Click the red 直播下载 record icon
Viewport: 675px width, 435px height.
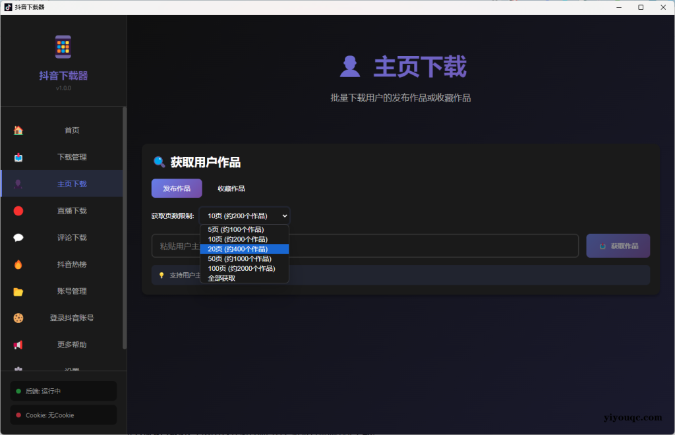(18, 210)
